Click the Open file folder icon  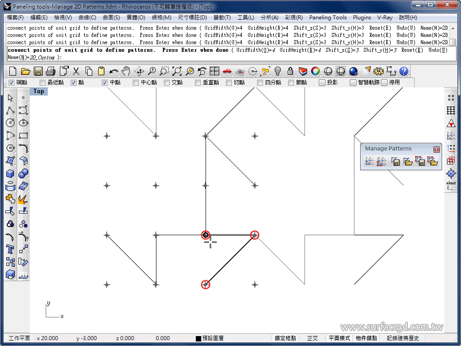click(x=26, y=71)
